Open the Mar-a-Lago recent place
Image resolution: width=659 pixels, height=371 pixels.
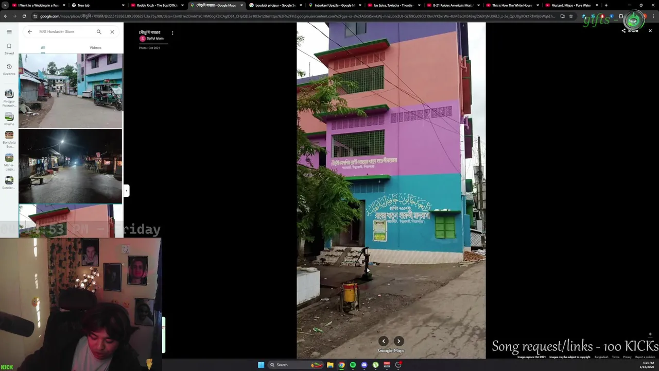pyautogui.click(x=9, y=162)
